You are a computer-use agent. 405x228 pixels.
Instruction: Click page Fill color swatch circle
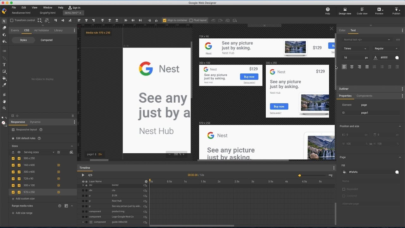[x=397, y=172]
